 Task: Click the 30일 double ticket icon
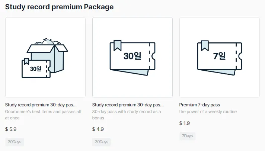[x=132, y=57]
